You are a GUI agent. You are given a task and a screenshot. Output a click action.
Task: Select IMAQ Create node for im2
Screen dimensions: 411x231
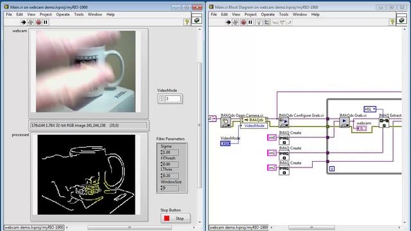pyautogui.click(x=284, y=170)
